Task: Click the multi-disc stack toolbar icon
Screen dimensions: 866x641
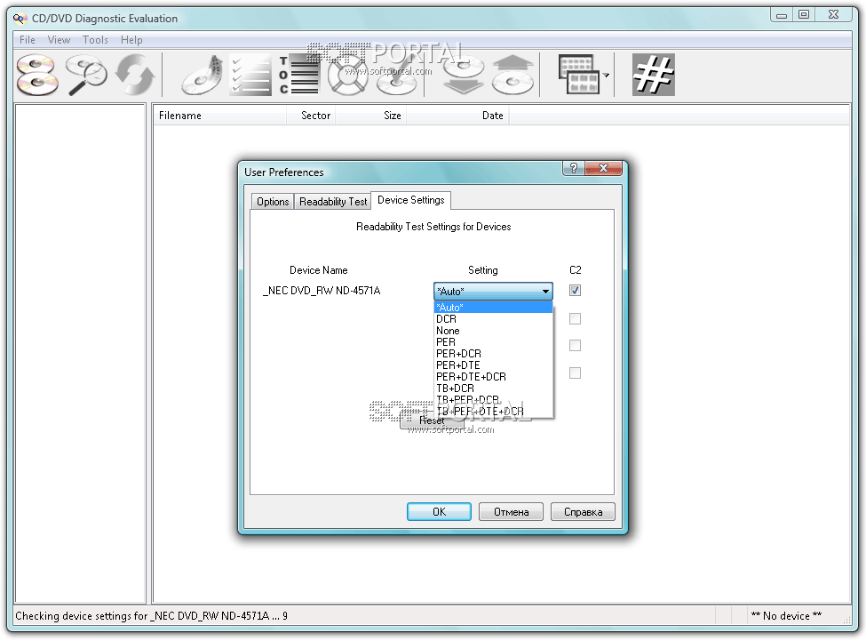Action: pyautogui.click(x=37, y=75)
